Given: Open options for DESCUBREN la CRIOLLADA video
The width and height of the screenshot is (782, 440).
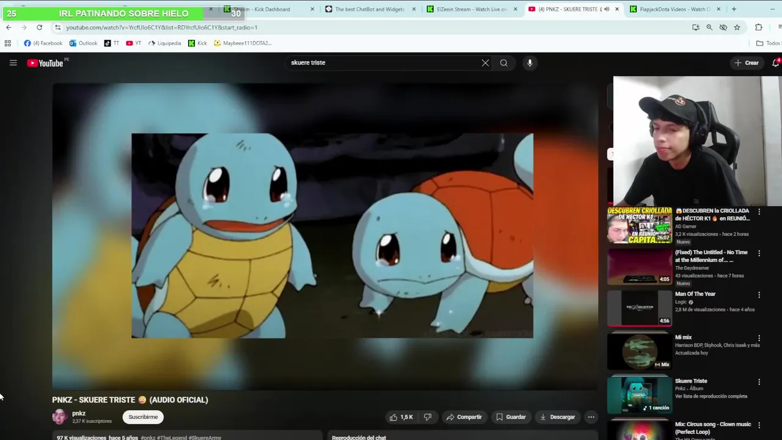Looking at the screenshot, I should click(759, 211).
